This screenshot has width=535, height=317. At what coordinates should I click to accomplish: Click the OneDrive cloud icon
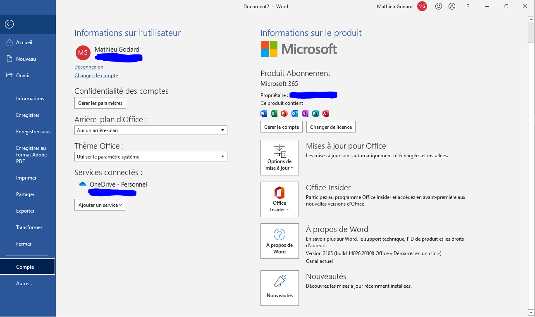coord(83,185)
